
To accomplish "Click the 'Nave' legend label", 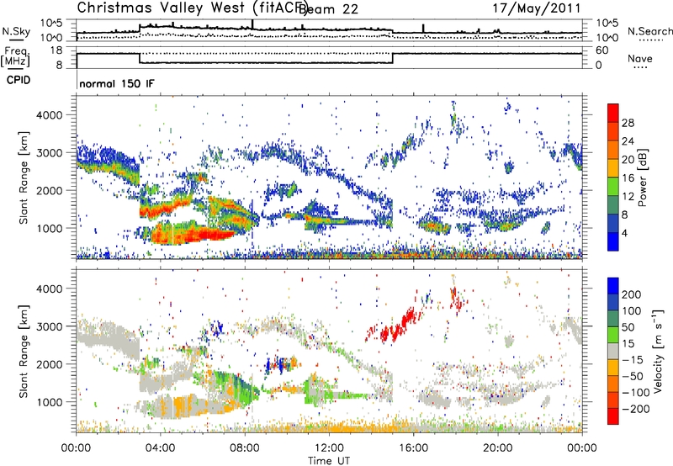I will pyautogui.click(x=639, y=58).
